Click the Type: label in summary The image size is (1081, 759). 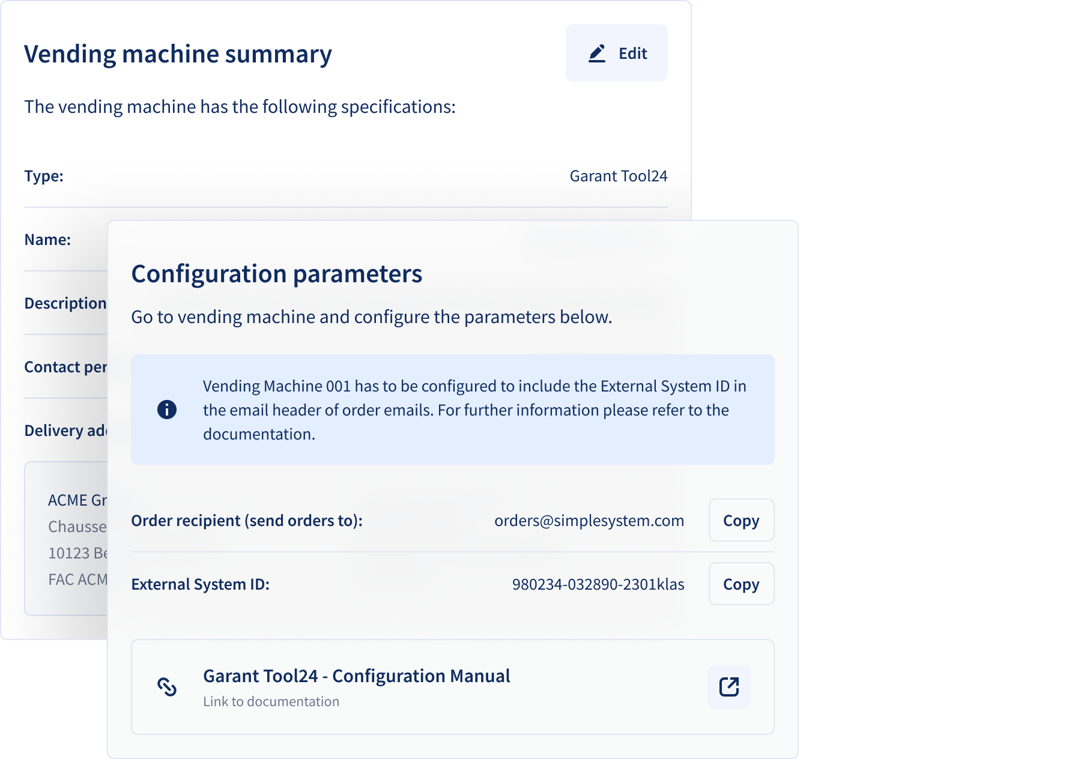point(44,176)
